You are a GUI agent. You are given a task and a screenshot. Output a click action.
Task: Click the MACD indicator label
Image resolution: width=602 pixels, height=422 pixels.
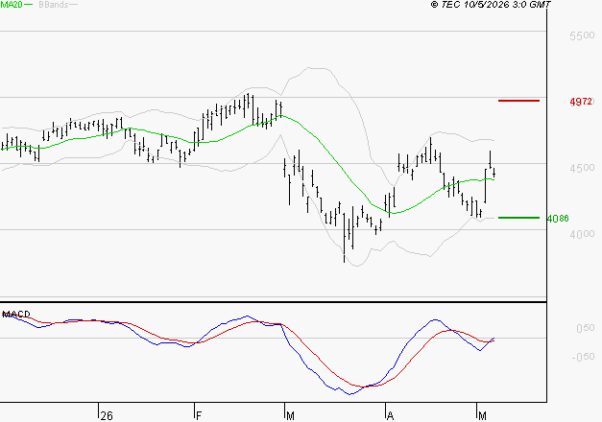(16, 315)
